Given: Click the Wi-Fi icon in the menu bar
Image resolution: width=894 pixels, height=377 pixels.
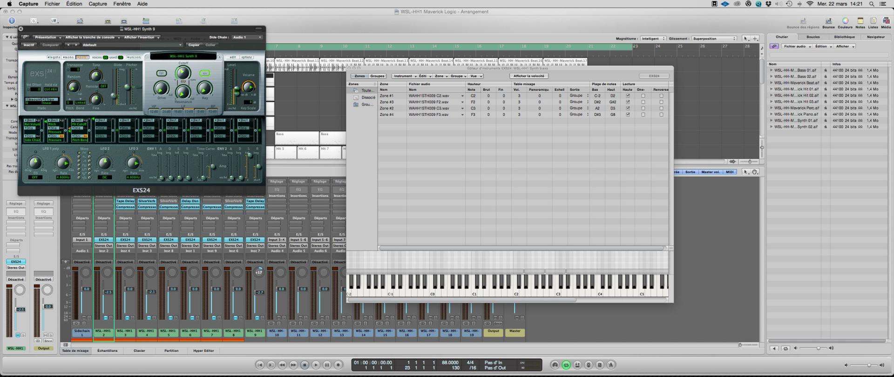Looking at the screenshot, I should point(810,4).
